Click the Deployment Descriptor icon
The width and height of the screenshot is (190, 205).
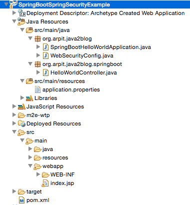pos(21,13)
